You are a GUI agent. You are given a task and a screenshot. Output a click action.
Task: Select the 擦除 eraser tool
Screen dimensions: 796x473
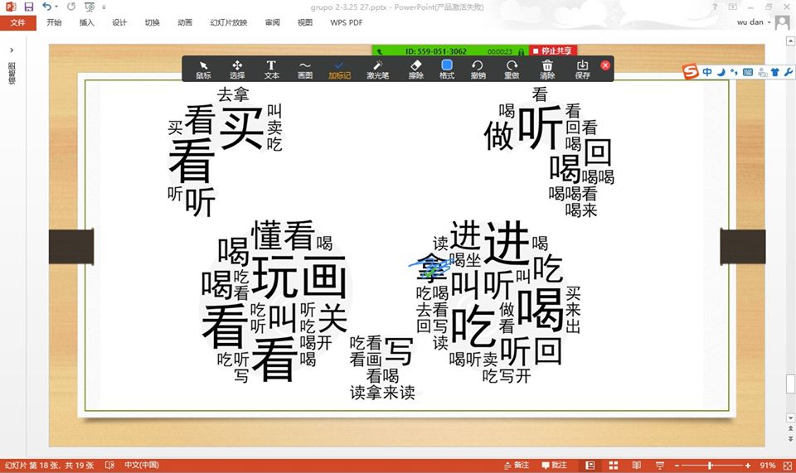pyautogui.click(x=415, y=70)
